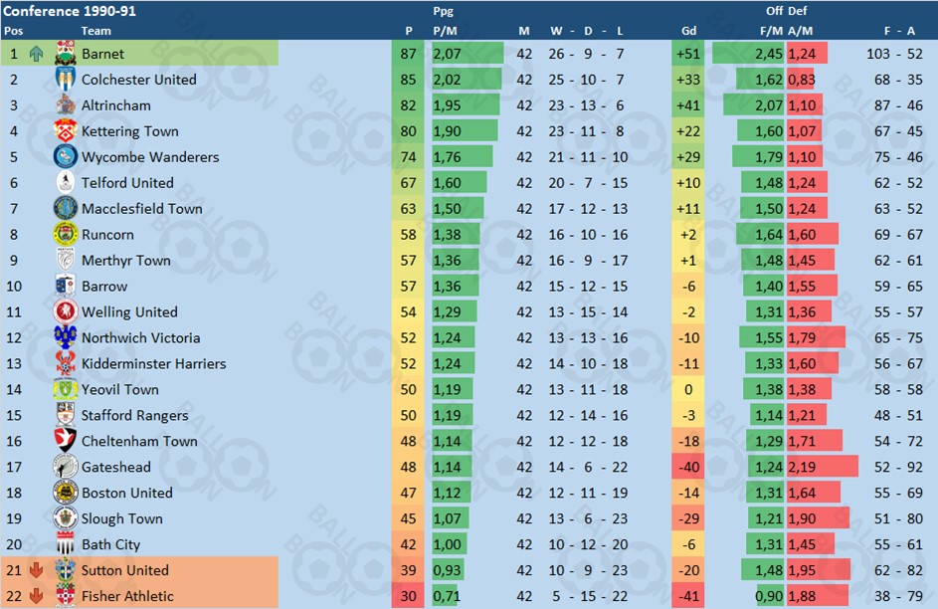Viewport: 938px width, 609px height.
Task: Click the Sutton United relegation arrow
Action: pyautogui.click(x=37, y=570)
